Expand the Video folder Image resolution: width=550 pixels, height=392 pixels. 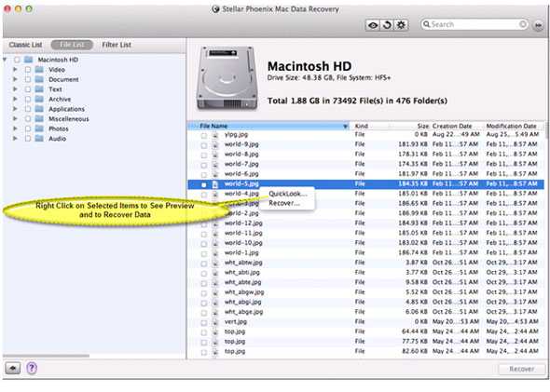point(15,69)
